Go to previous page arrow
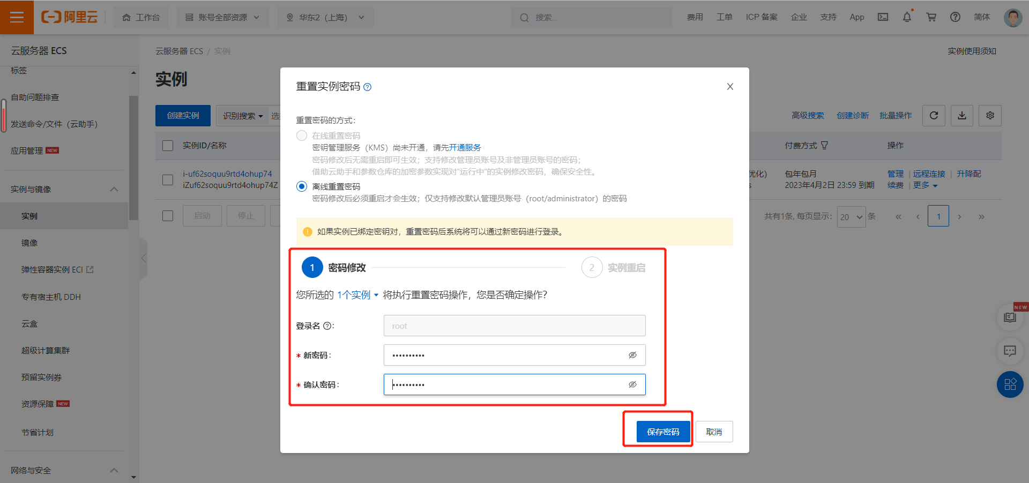 click(x=918, y=216)
